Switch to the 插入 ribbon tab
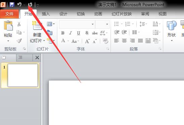 coord(46,14)
